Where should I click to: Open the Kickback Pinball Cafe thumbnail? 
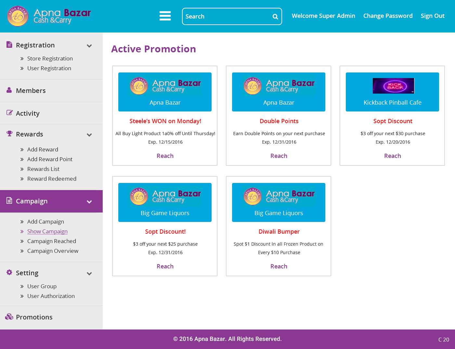[x=393, y=86]
